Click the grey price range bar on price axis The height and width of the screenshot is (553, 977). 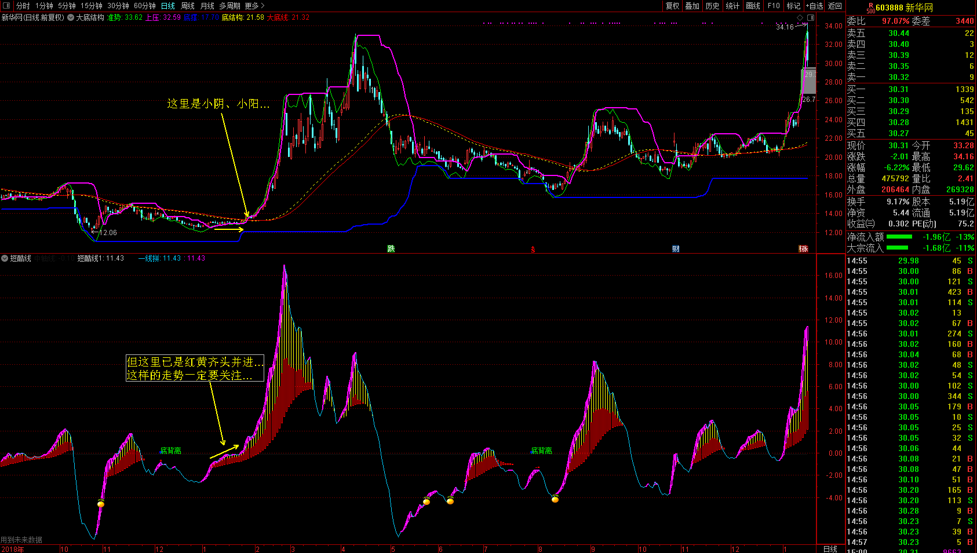[x=808, y=81]
